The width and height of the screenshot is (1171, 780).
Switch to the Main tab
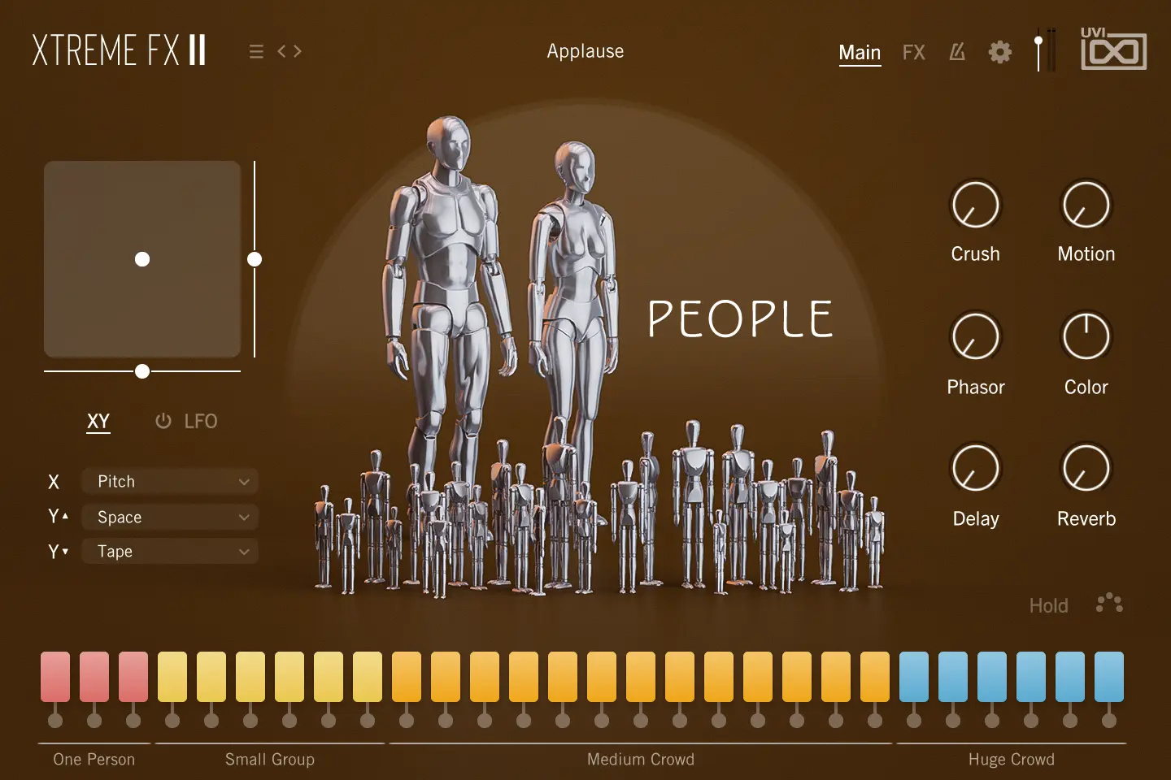pos(860,53)
